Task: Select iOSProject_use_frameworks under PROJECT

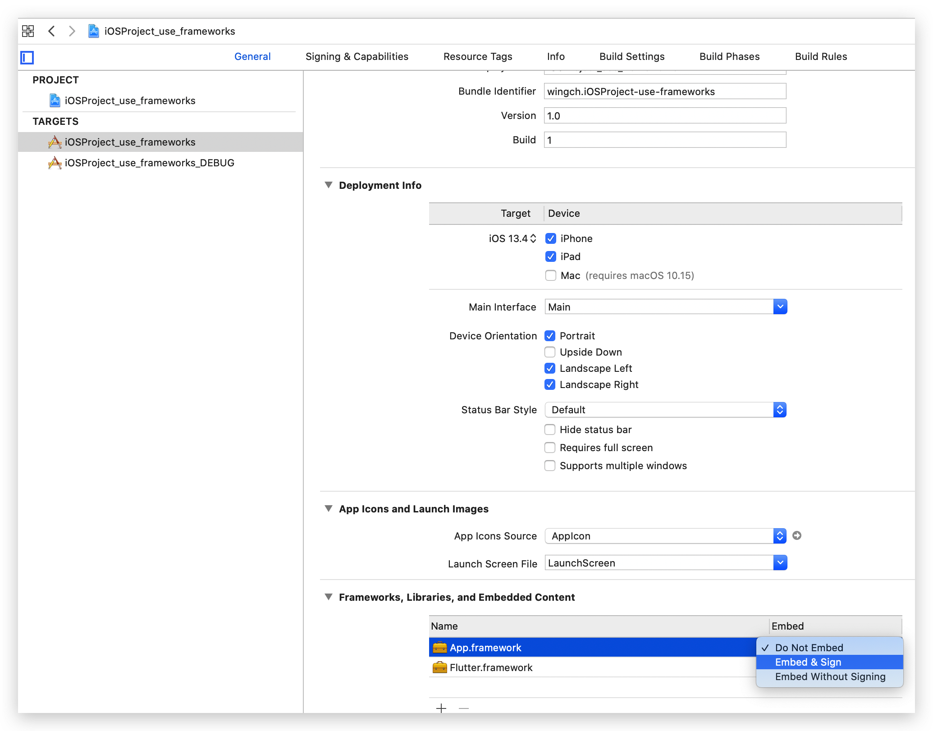Action: (160, 101)
